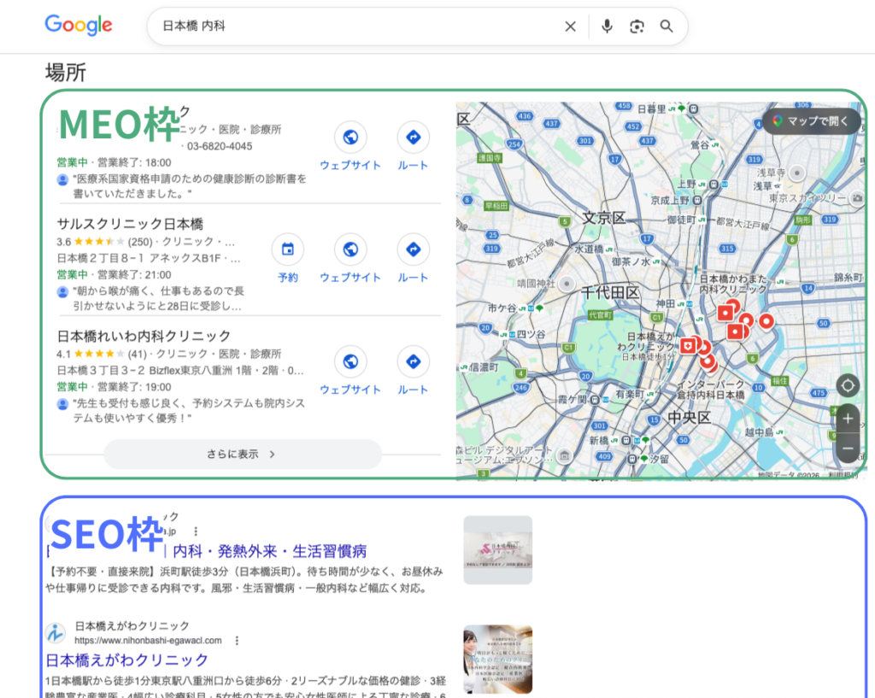Click マップで開く button on map
Image resolution: width=875 pixels, height=698 pixels.
(811, 121)
